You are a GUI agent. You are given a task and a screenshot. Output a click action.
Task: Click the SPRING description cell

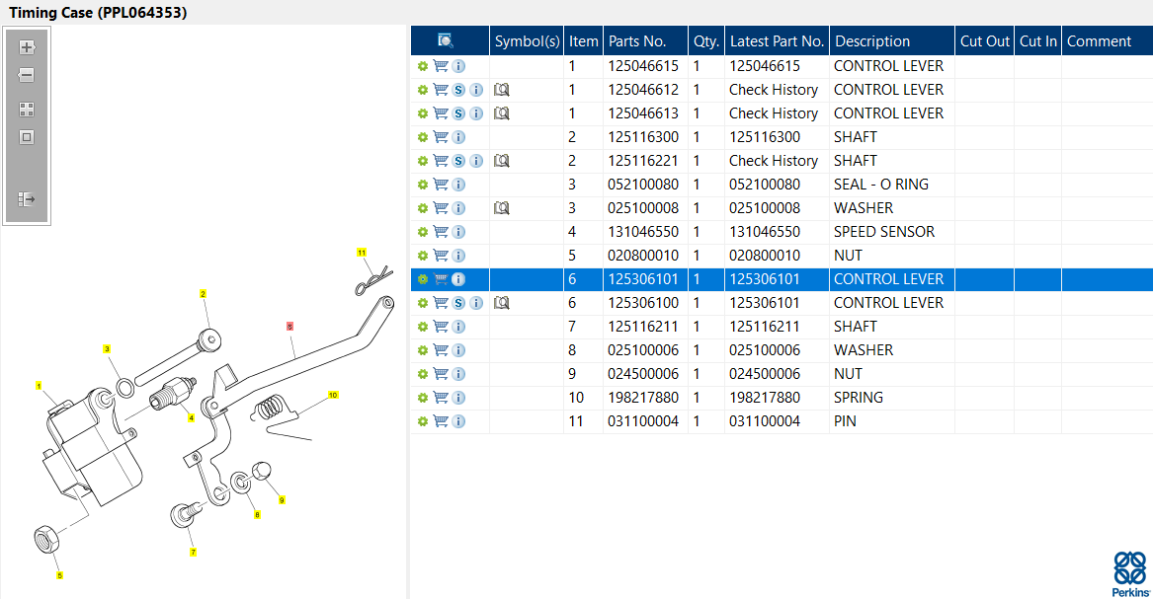[x=891, y=397]
